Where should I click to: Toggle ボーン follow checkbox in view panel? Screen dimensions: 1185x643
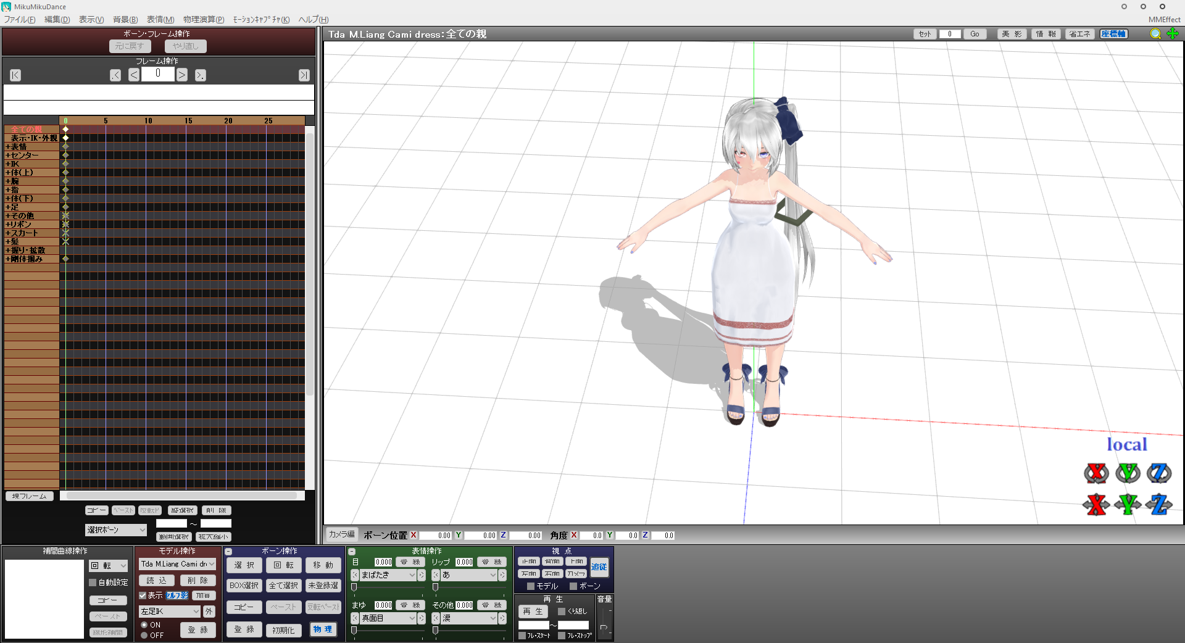tap(573, 586)
